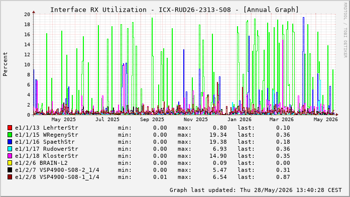The width and height of the screenshot is (350, 197).
Task: Click the legend label e1/1/13 LehrterStr
Action: click(47, 128)
